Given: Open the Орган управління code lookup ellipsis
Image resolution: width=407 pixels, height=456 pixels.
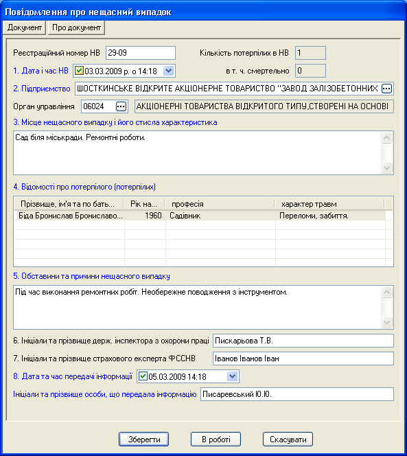Looking at the screenshot, I should [x=121, y=106].
